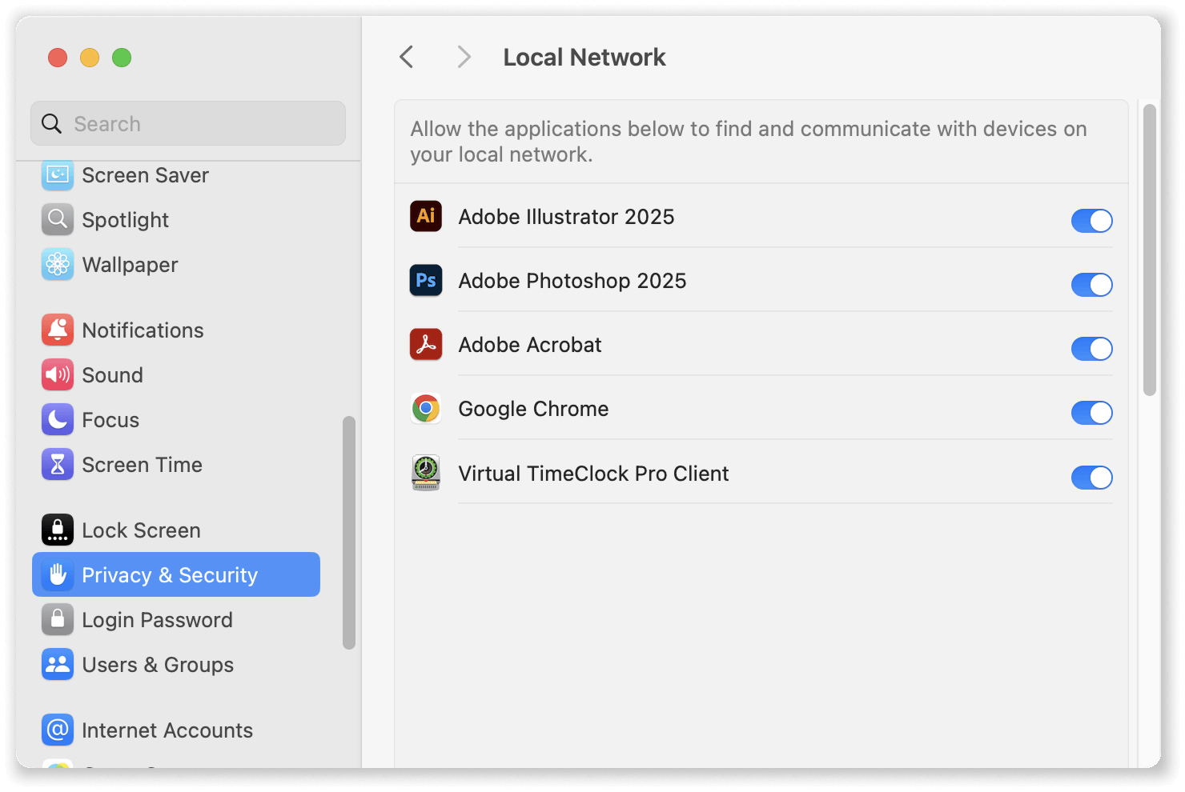
Task: Click the Adobe Photoshop Ps app icon
Action: pos(426,280)
